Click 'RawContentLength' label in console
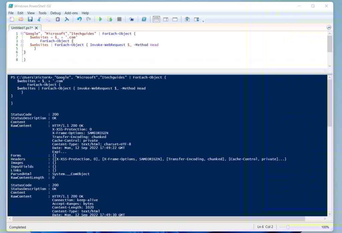The image size is (342, 233). 27,178
